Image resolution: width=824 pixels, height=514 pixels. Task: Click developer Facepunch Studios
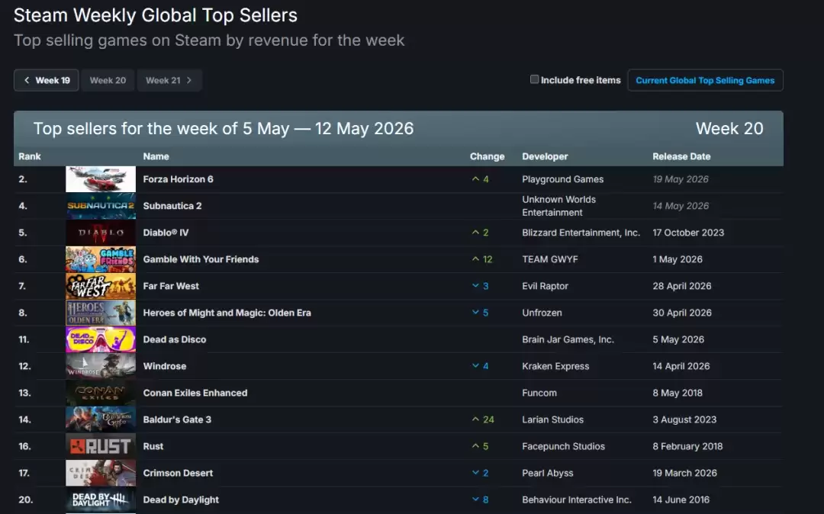(x=563, y=447)
